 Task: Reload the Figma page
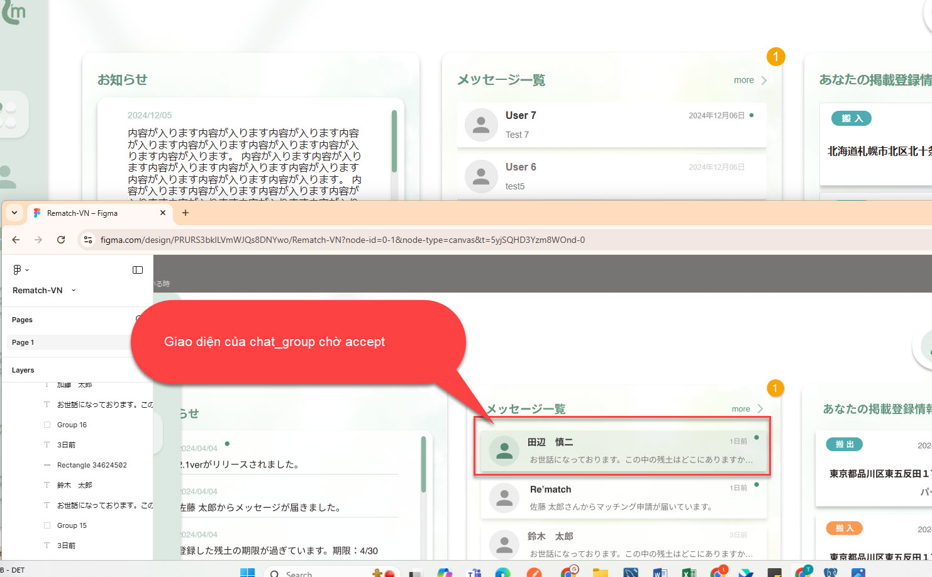[x=61, y=240]
